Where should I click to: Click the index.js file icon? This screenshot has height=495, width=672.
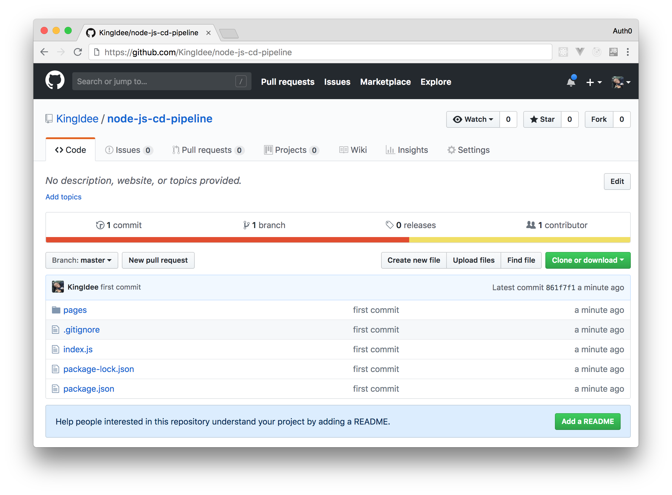pyautogui.click(x=56, y=349)
